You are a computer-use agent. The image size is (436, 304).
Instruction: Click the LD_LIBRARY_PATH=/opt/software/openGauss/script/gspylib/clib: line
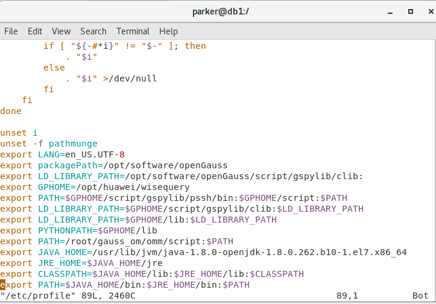click(x=182, y=176)
